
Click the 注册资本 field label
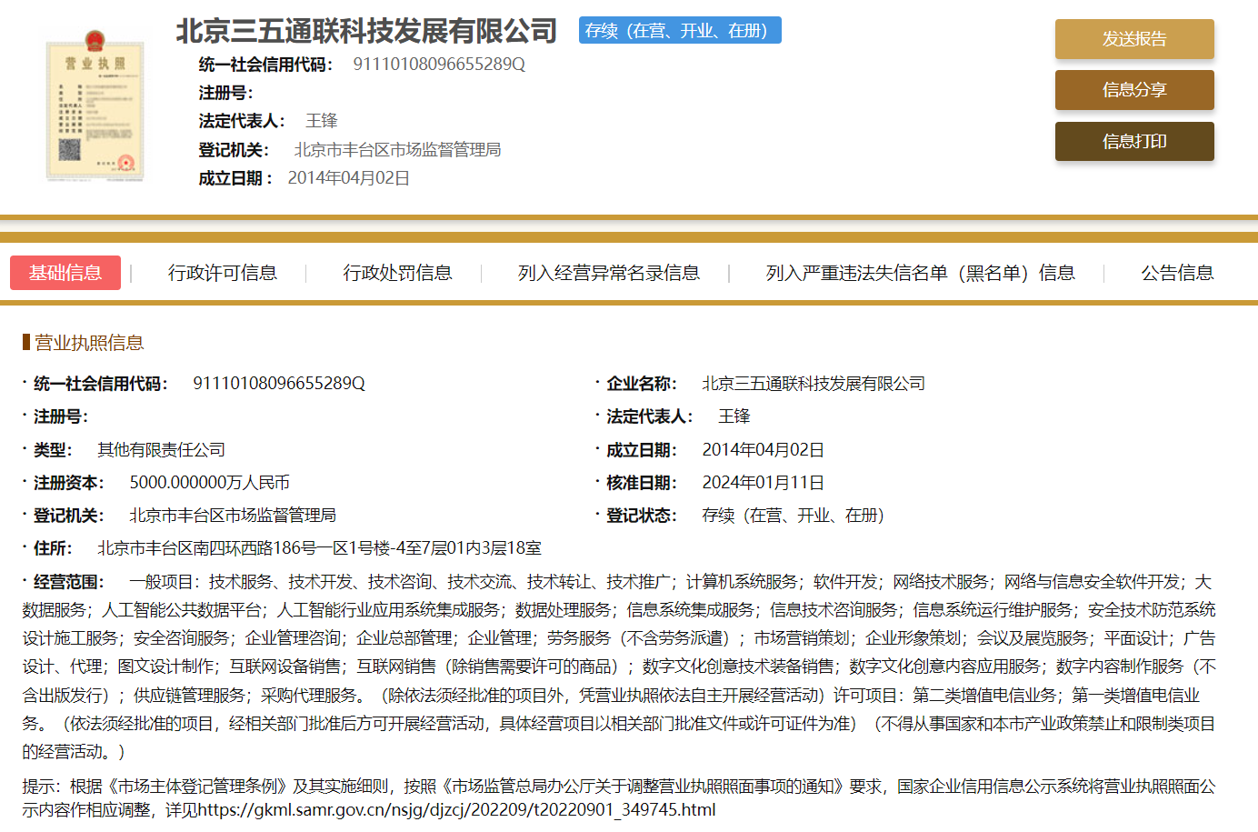pos(68,483)
